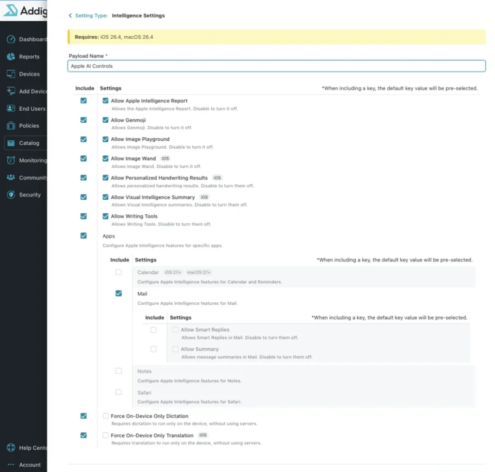
Task: Click the Community people icon
Action: coord(11,177)
